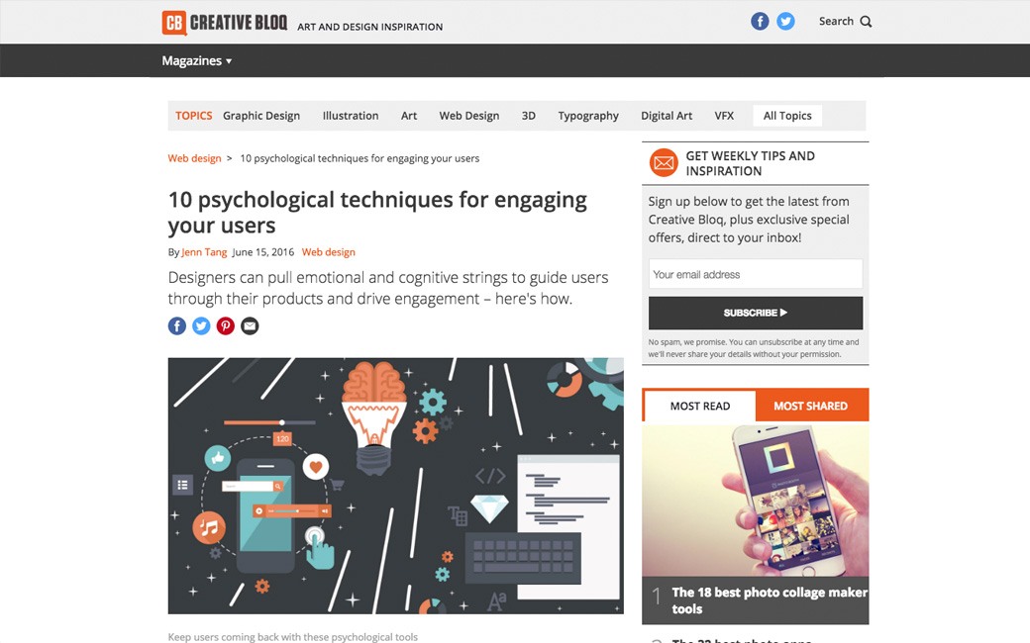The image size is (1030, 643).
Task: Select the Most Read tab
Action: coord(699,407)
